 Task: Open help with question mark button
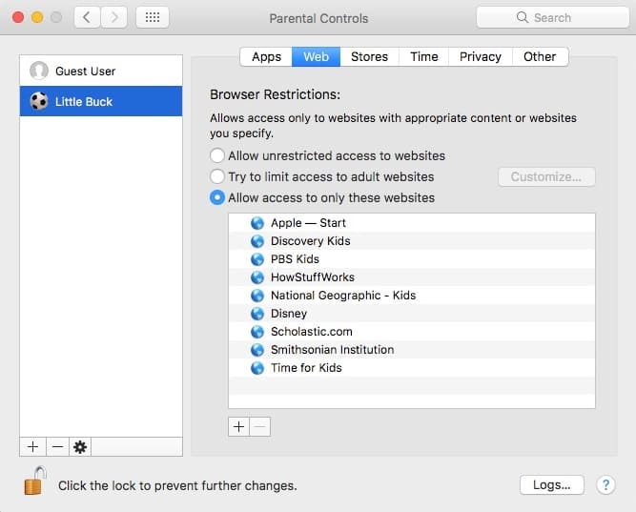(605, 484)
